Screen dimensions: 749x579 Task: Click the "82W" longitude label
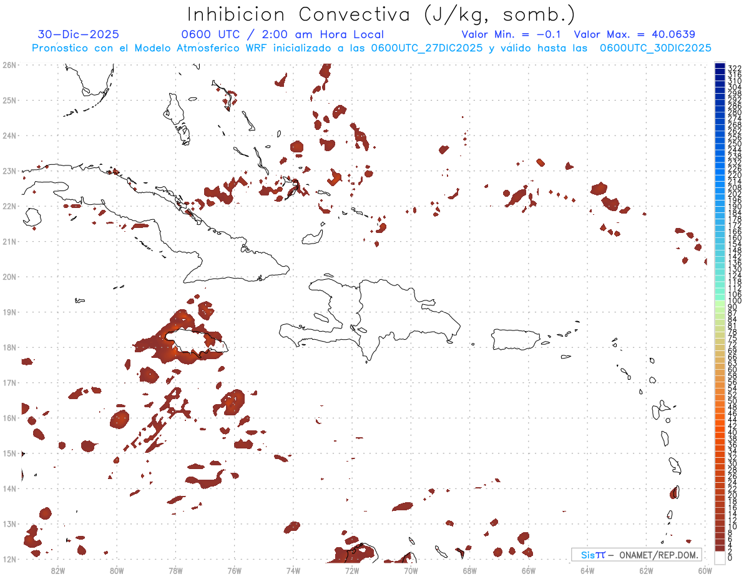coord(58,570)
